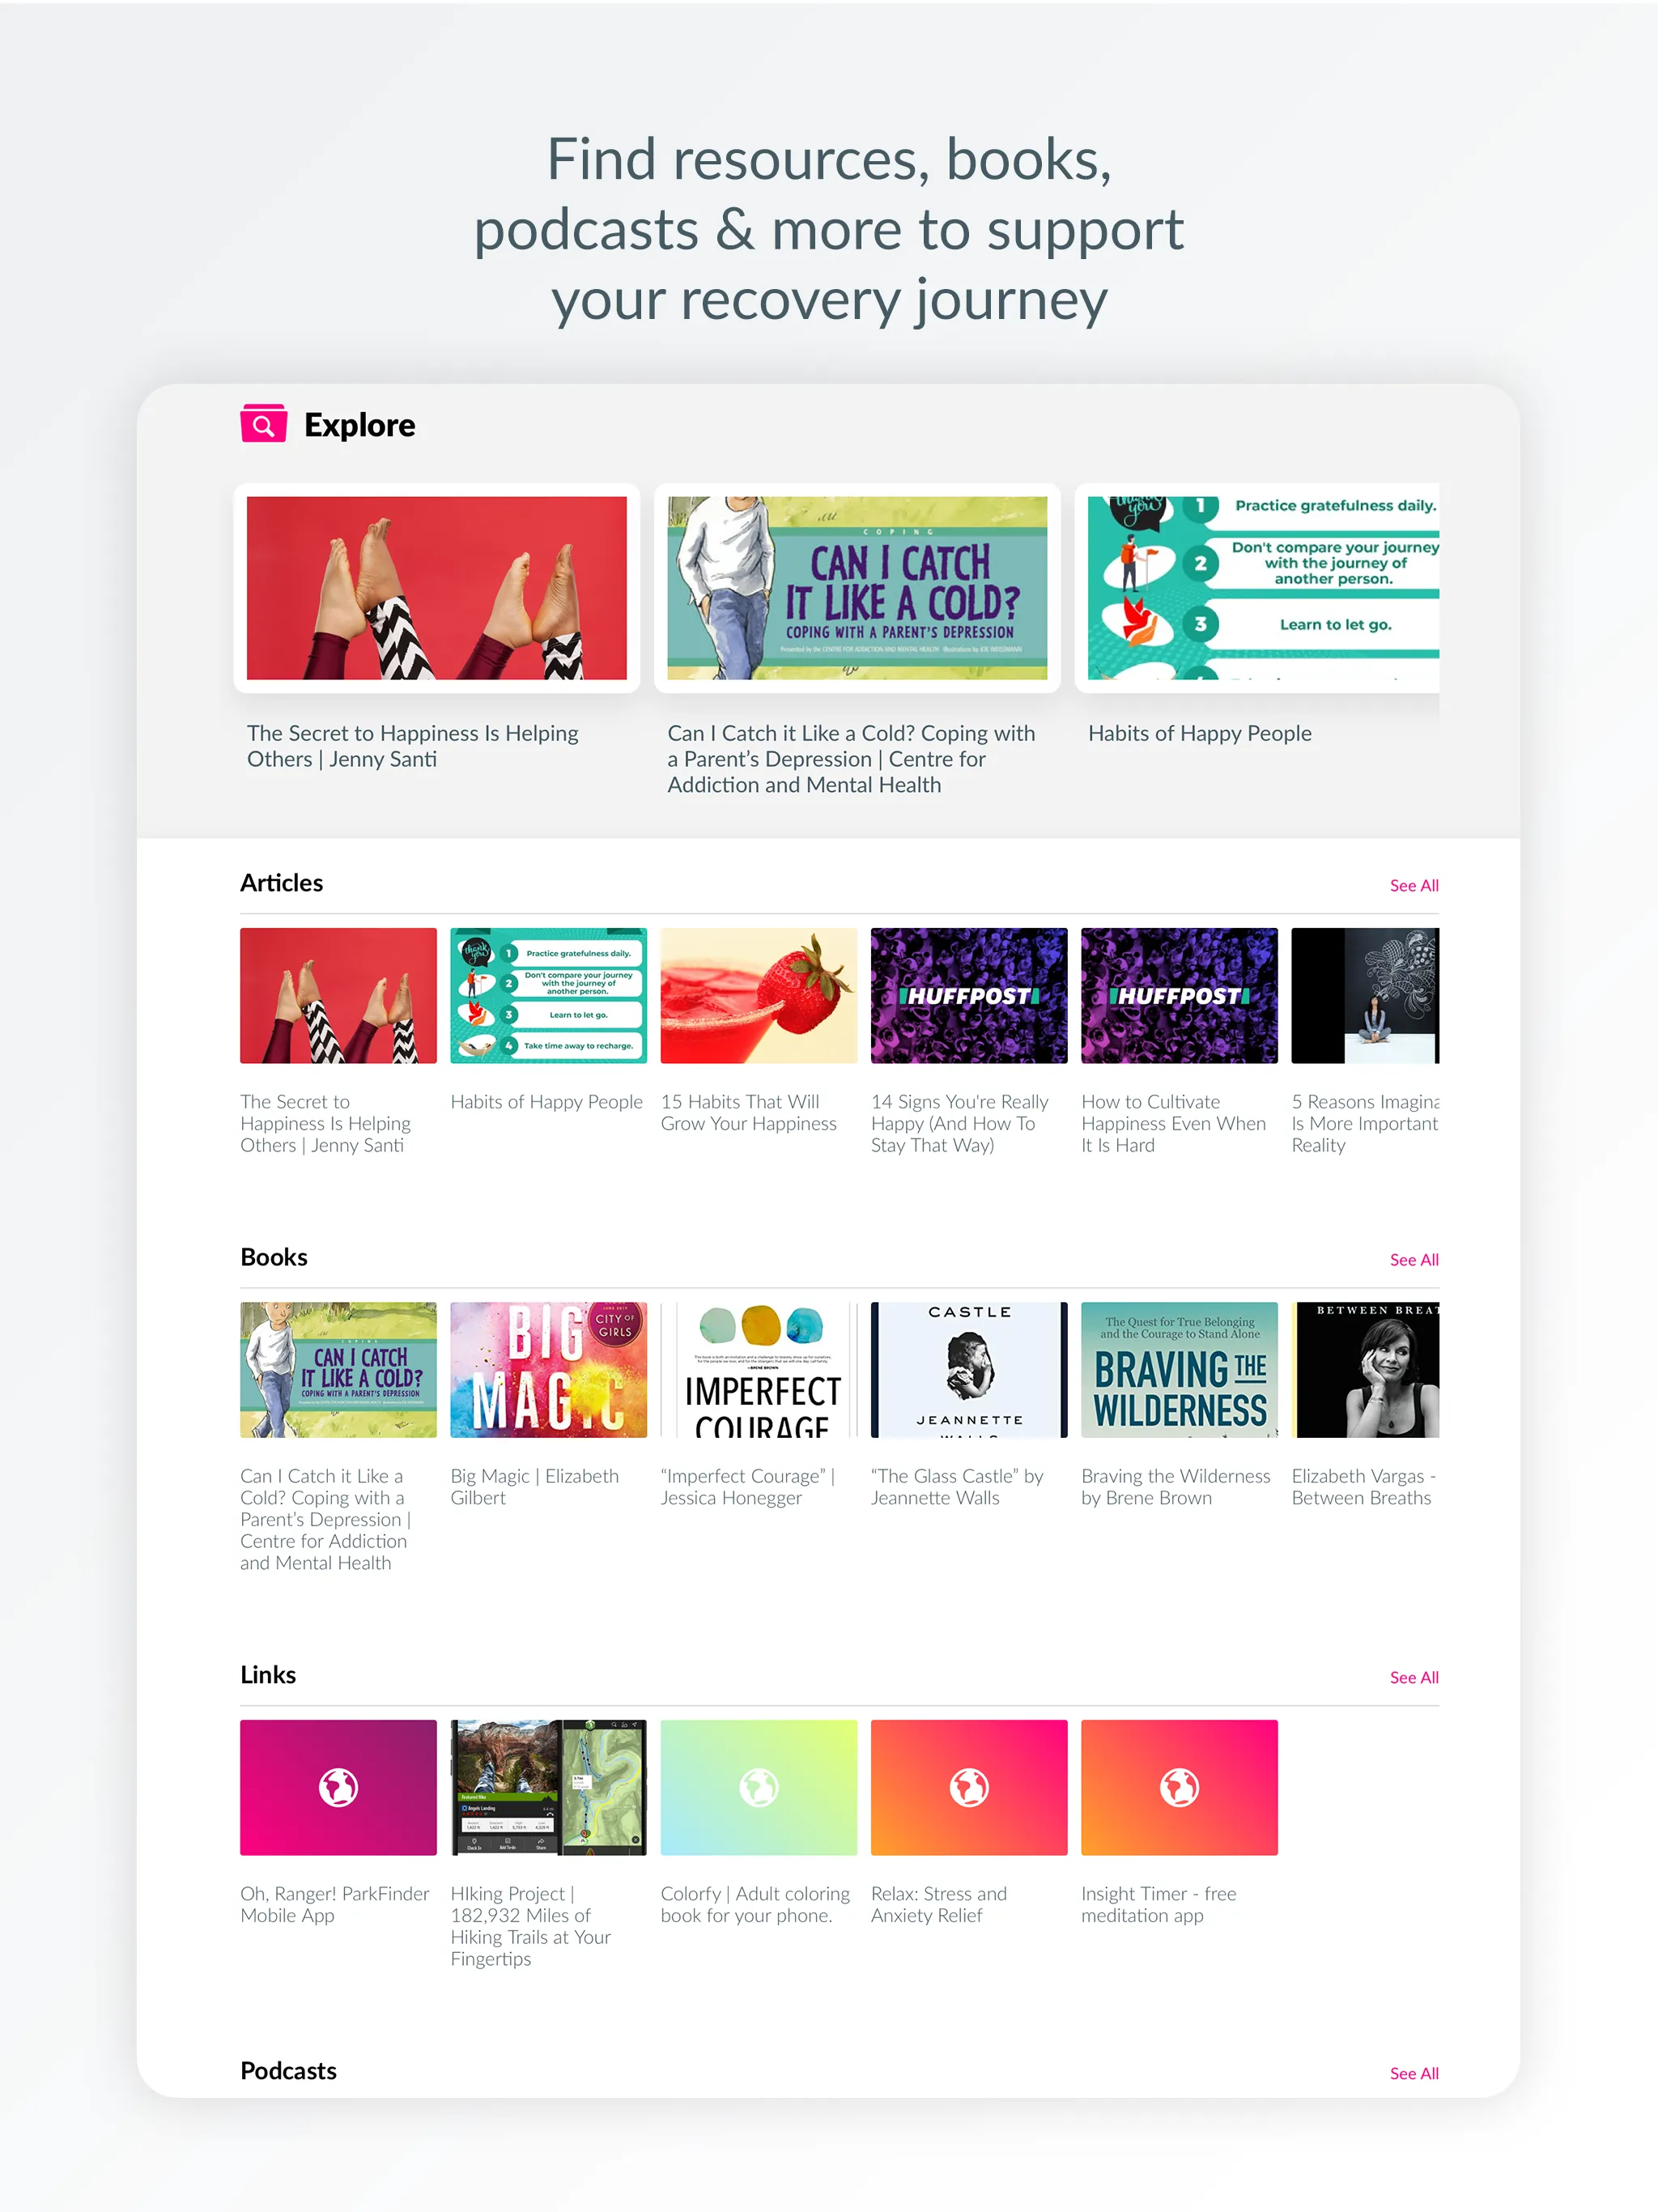Open 'Can I Catch It Like a Cold?' book cover
Image resolution: width=1658 pixels, height=2212 pixels.
coord(338,1369)
